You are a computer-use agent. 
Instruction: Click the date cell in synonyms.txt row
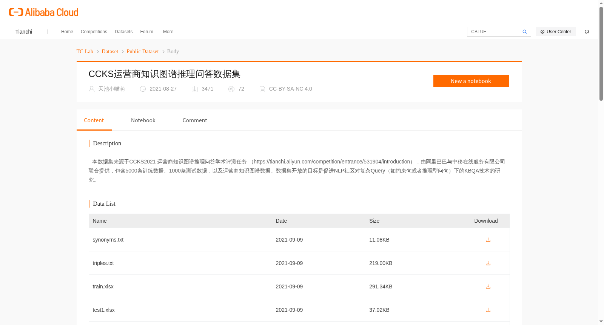pos(289,240)
